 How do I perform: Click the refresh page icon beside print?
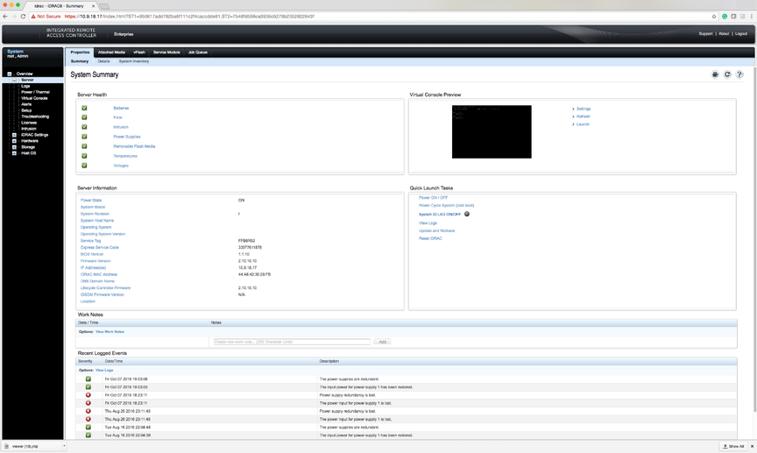(x=727, y=74)
